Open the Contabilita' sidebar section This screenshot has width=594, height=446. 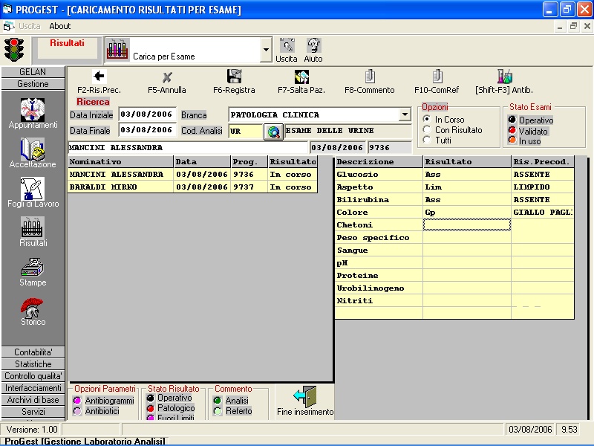33,352
